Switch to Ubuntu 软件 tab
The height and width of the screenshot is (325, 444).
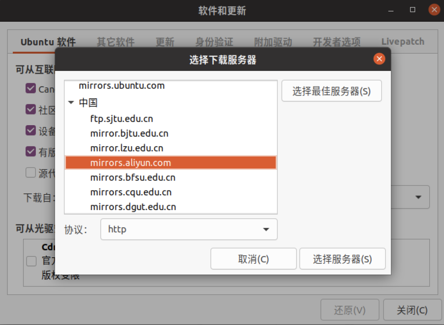click(x=48, y=42)
